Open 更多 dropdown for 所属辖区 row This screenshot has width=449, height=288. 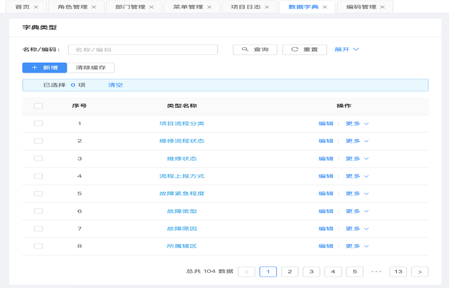click(357, 246)
